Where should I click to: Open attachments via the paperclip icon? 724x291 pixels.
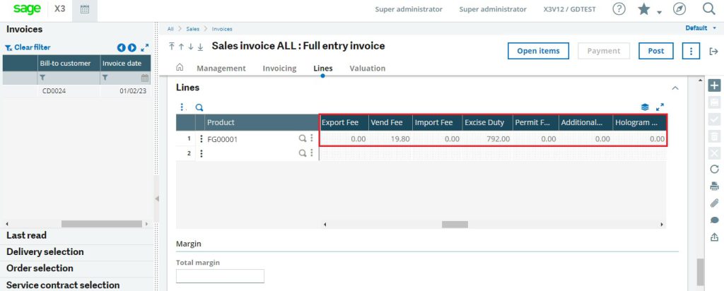pos(714,203)
